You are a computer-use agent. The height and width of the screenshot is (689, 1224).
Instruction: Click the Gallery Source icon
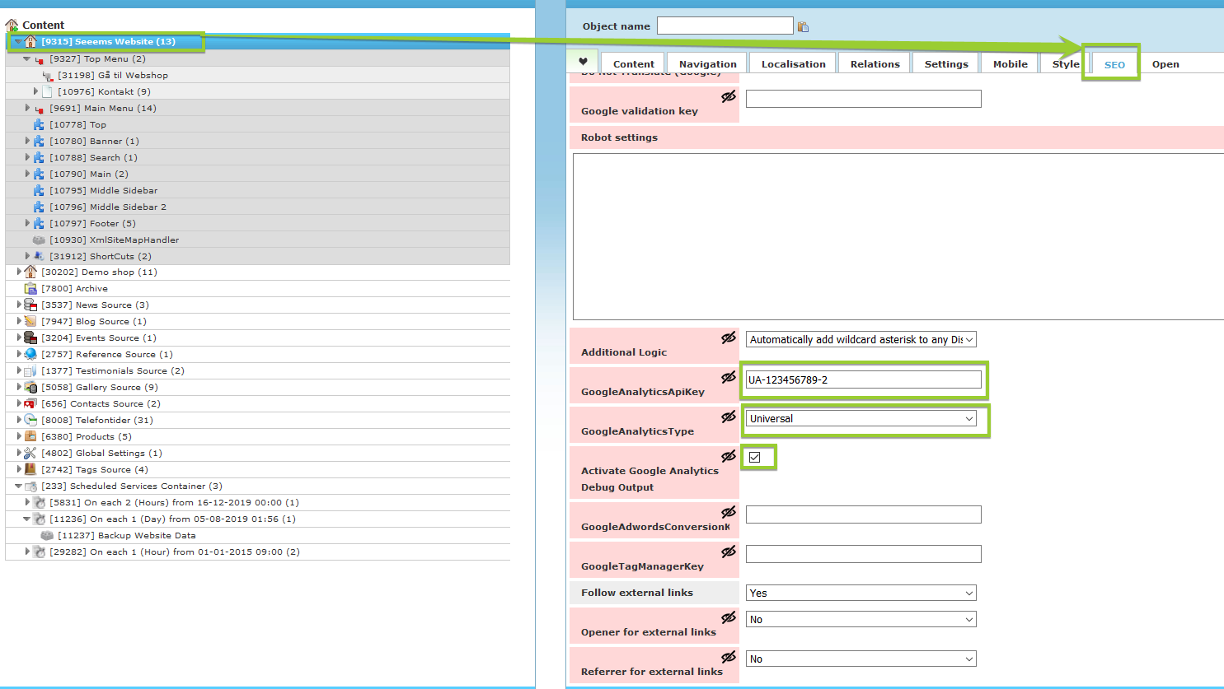[30, 387]
